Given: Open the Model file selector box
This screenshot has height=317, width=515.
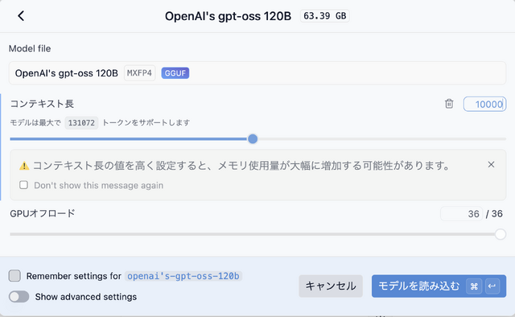Looking at the screenshot, I should pos(257,73).
